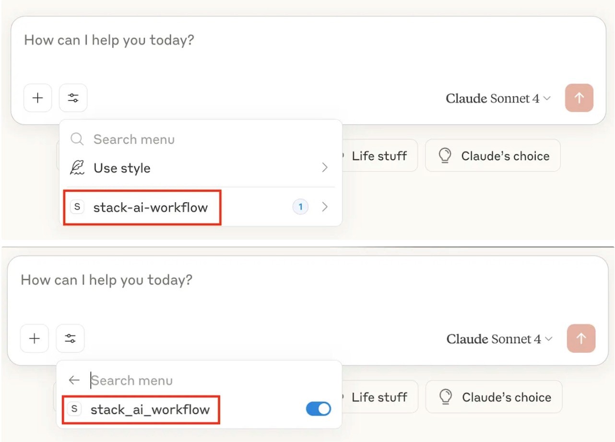Click the lightbulb icon in lower Claude's choice chip
Viewport: 615px width, 442px height.
(446, 397)
